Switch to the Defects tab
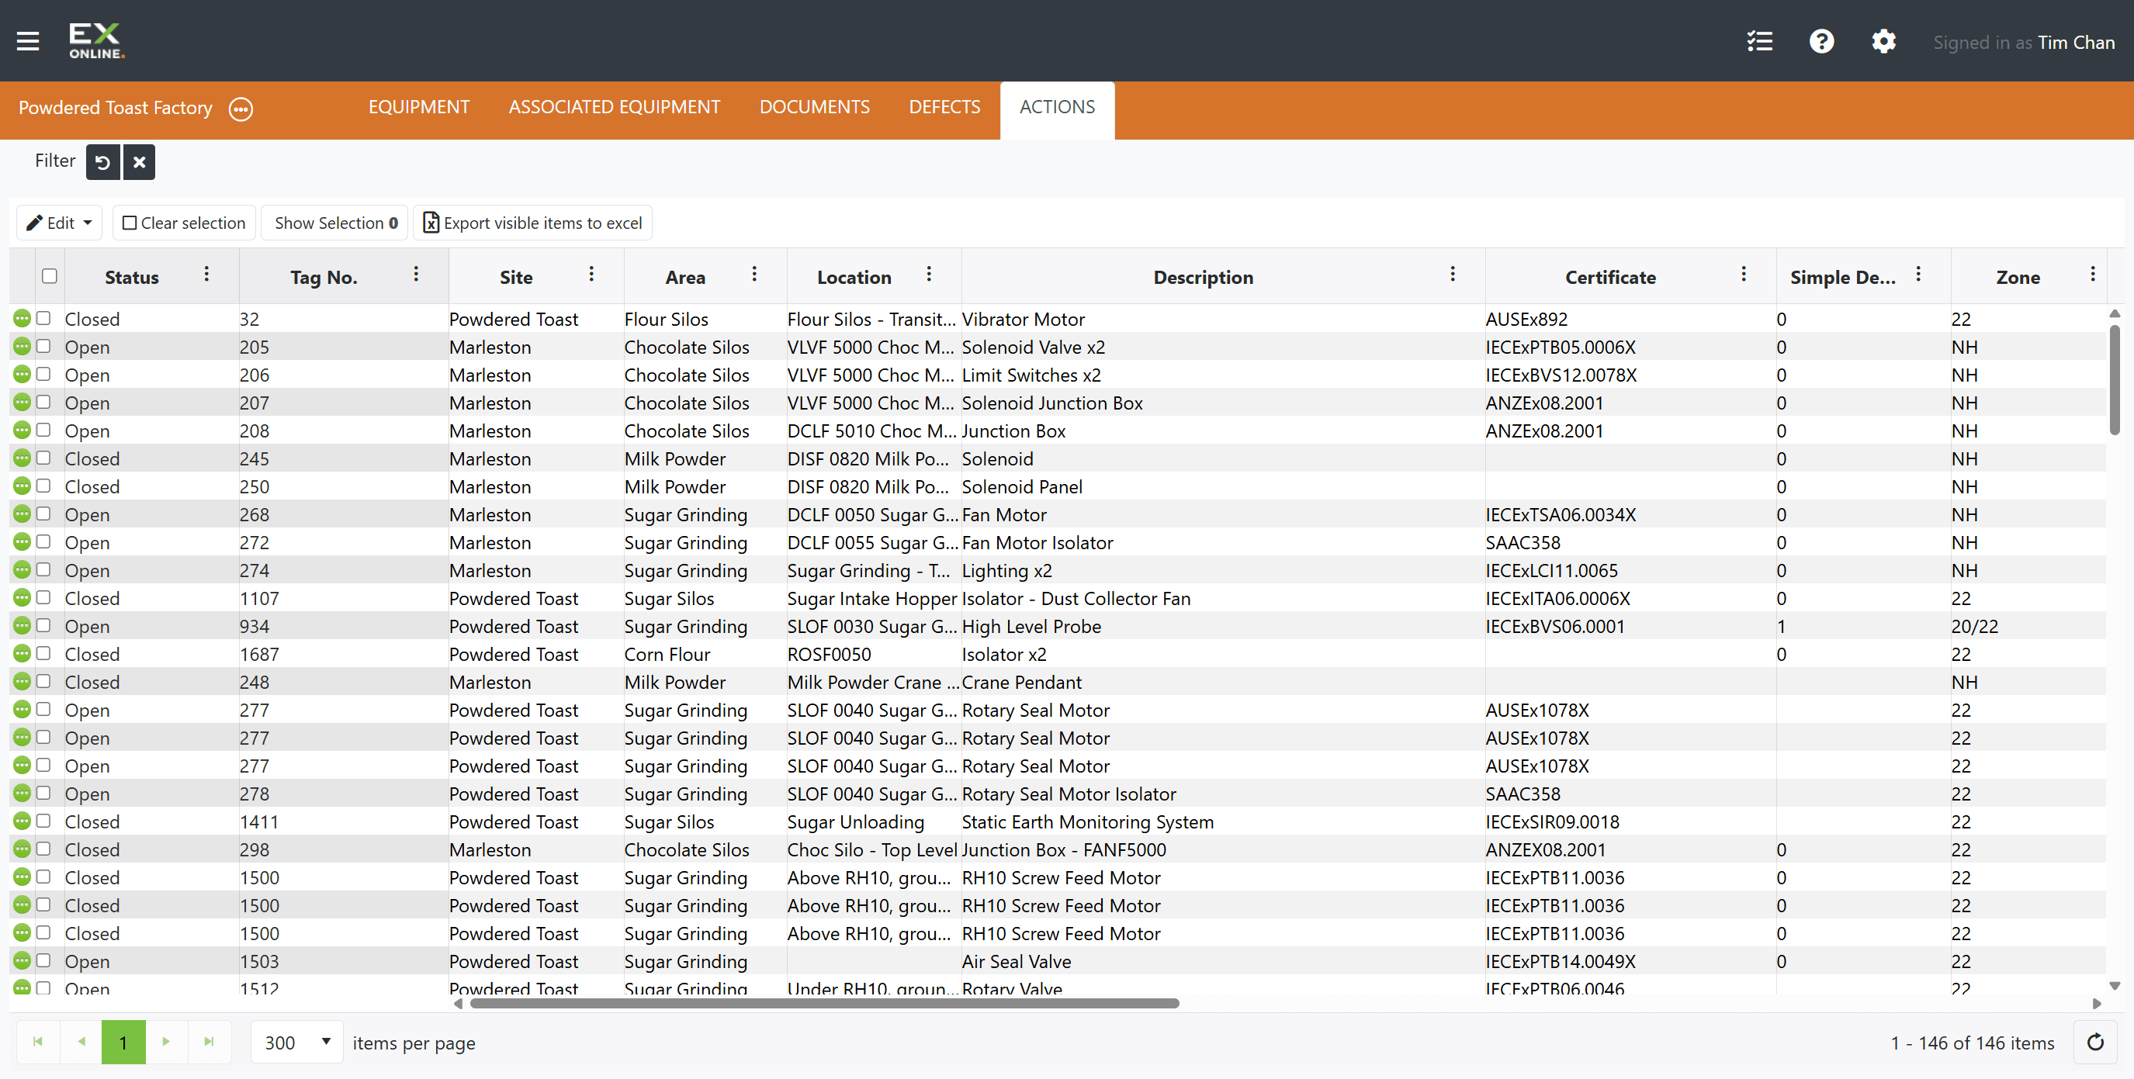Image resolution: width=2134 pixels, height=1079 pixels. pyautogui.click(x=944, y=107)
